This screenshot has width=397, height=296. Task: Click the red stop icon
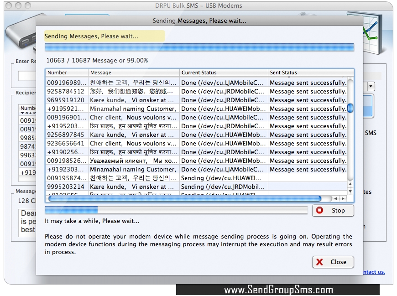(319, 210)
